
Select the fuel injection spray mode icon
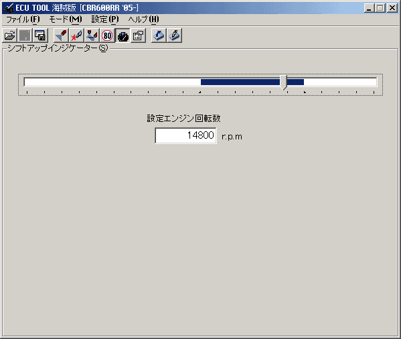coord(61,36)
